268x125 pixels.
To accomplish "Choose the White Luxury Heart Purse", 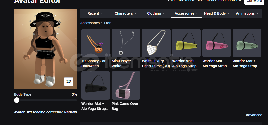I will click(156, 43).
